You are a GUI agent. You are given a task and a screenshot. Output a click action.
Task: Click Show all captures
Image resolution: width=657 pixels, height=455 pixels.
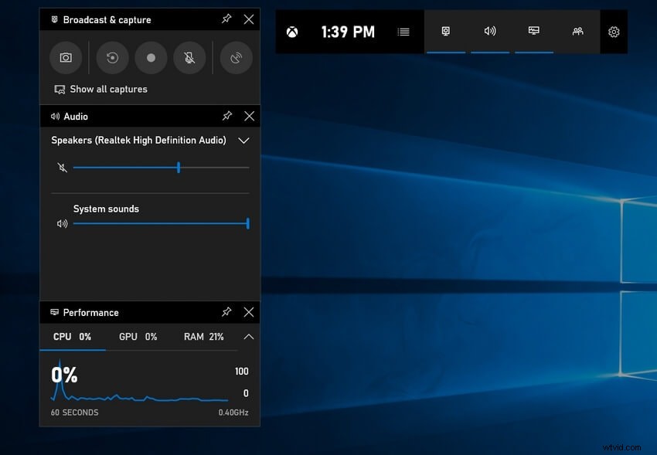tap(100, 89)
